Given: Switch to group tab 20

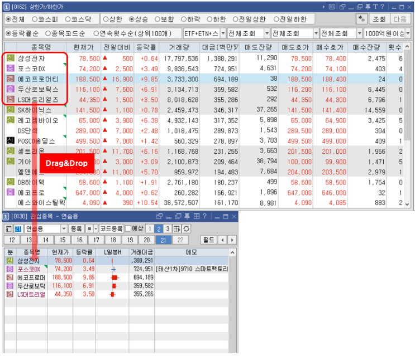Looking at the screenshot, I should 147,240.
